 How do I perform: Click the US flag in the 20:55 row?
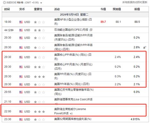21,92
